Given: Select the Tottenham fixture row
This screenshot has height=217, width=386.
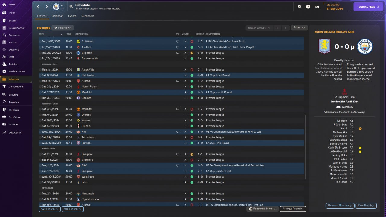Looking at the screenshot, I should [x=171, y=137].
